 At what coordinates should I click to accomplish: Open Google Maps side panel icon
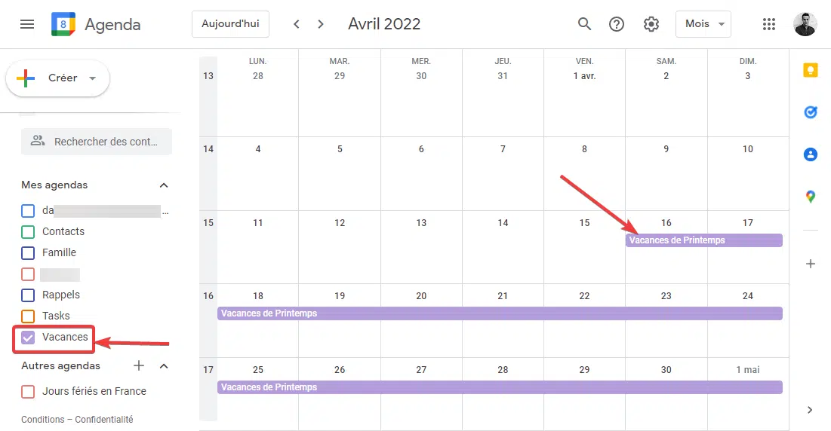811,197
